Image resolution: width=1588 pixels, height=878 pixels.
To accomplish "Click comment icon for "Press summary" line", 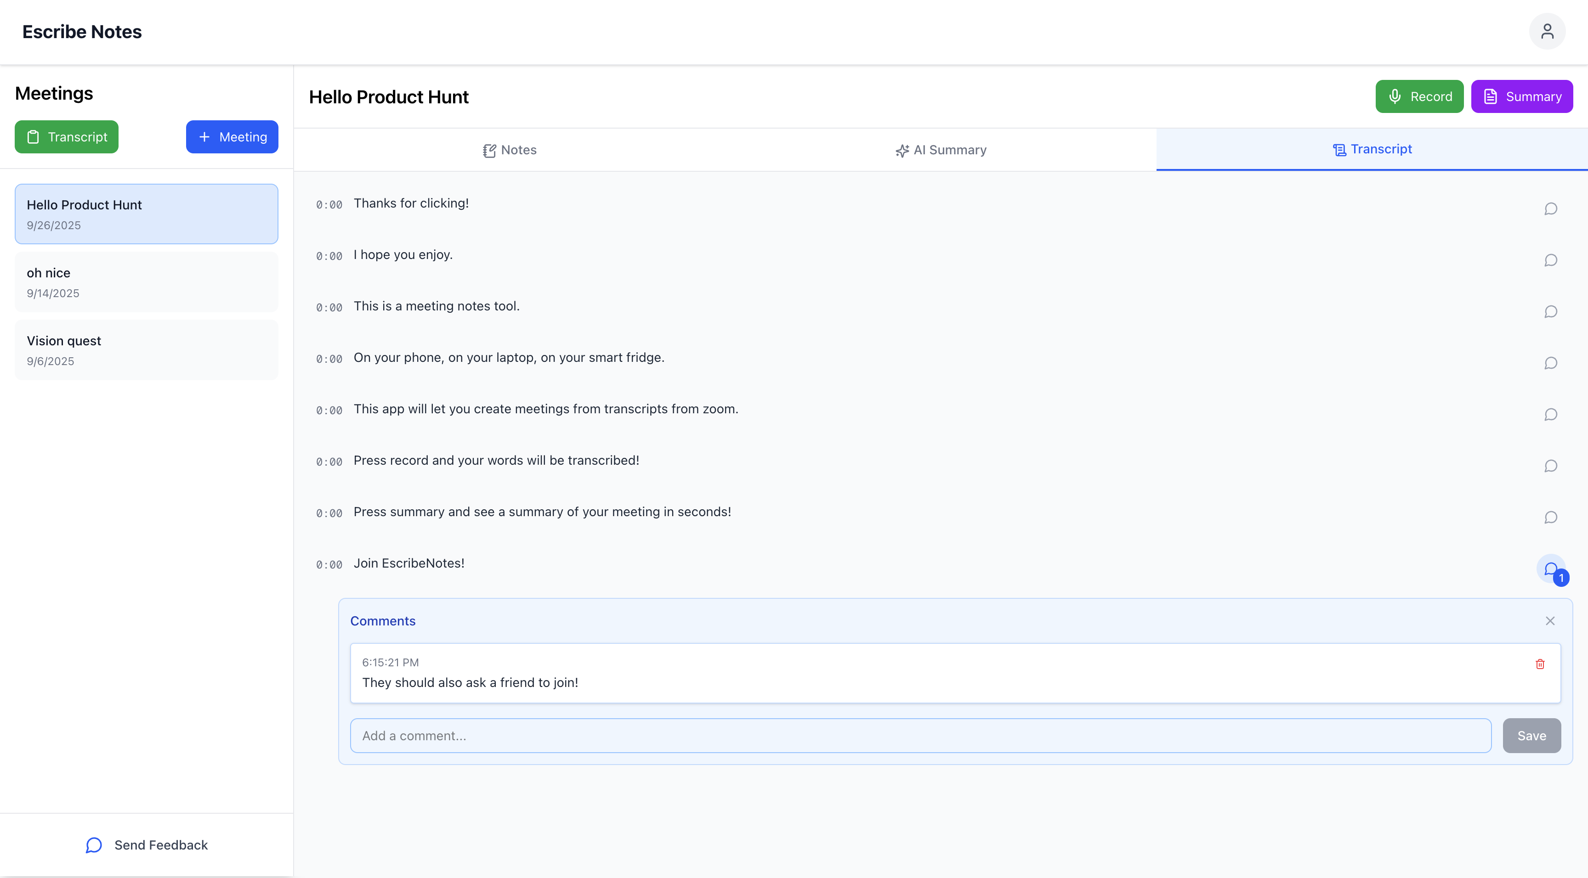I will (x=1550, y=518).
